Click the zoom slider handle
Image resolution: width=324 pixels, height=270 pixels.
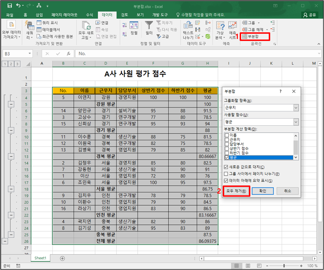284,266
